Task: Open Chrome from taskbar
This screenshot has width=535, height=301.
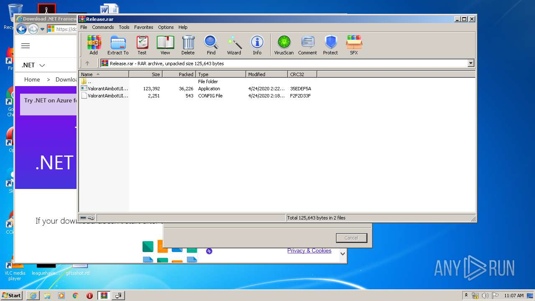Action: 76,296
